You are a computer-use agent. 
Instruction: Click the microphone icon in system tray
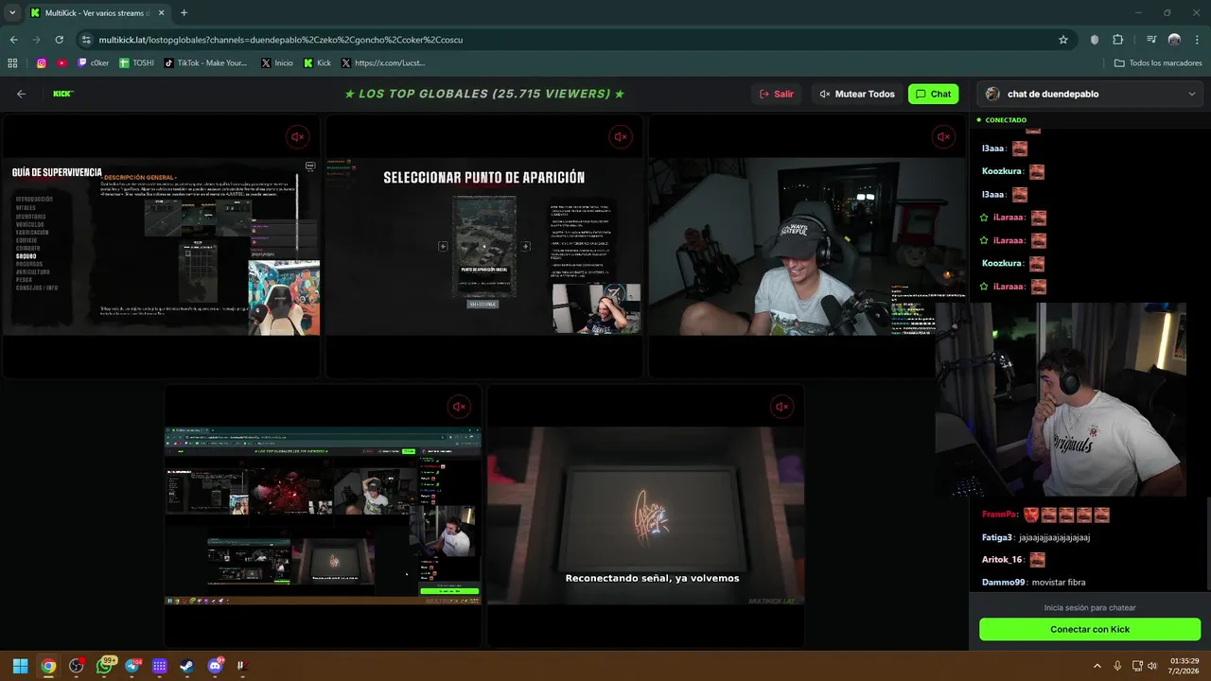coord(1117,666)
